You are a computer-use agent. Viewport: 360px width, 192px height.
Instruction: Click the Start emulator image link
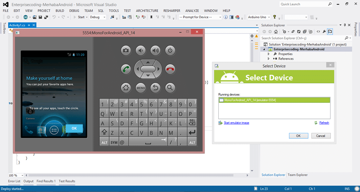click(237, 123)
